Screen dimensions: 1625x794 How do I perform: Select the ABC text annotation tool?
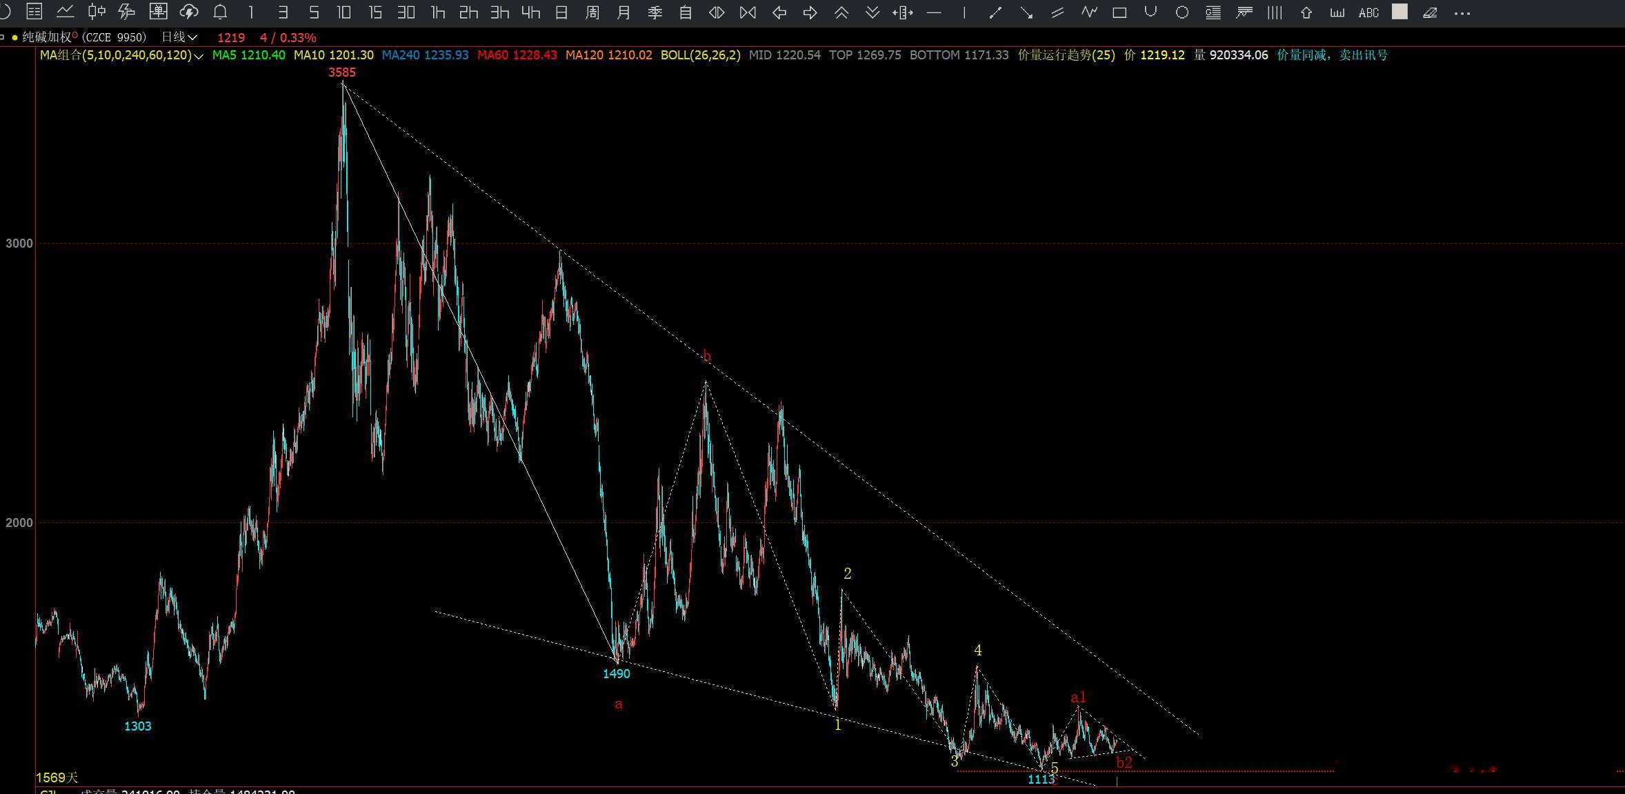tap(1368, 12)
